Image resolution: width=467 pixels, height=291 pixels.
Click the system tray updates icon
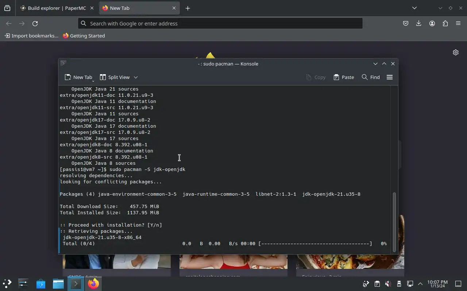coord(366,284)
